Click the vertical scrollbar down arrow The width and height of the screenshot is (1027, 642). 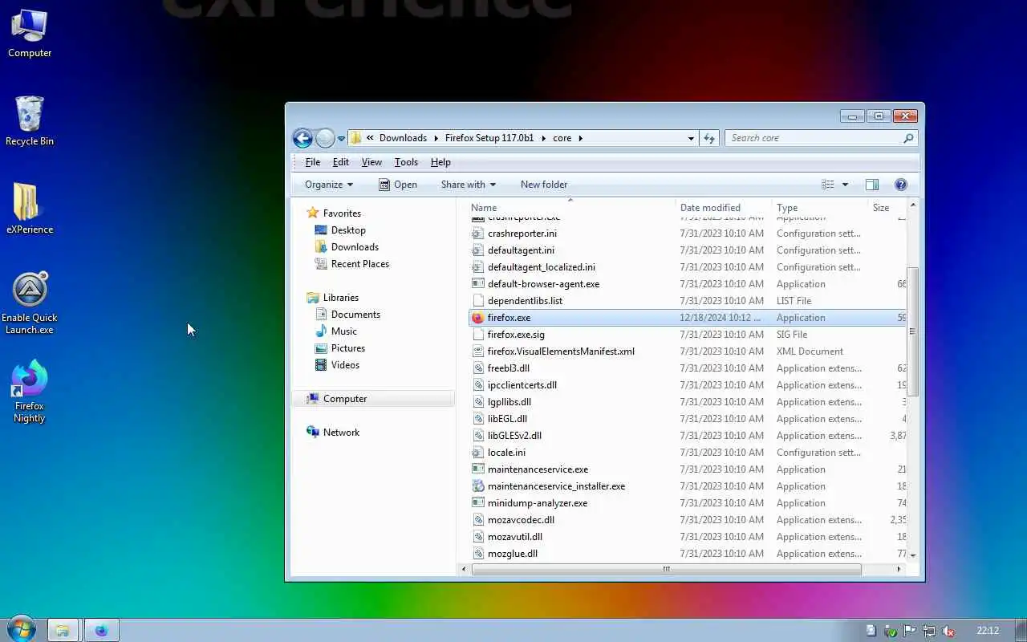coord(913,555)
